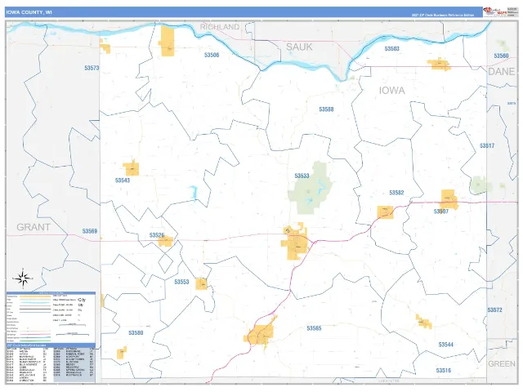Click the small blue lake near 53543
The image size is (523, 392).
[x=194, y=193]
